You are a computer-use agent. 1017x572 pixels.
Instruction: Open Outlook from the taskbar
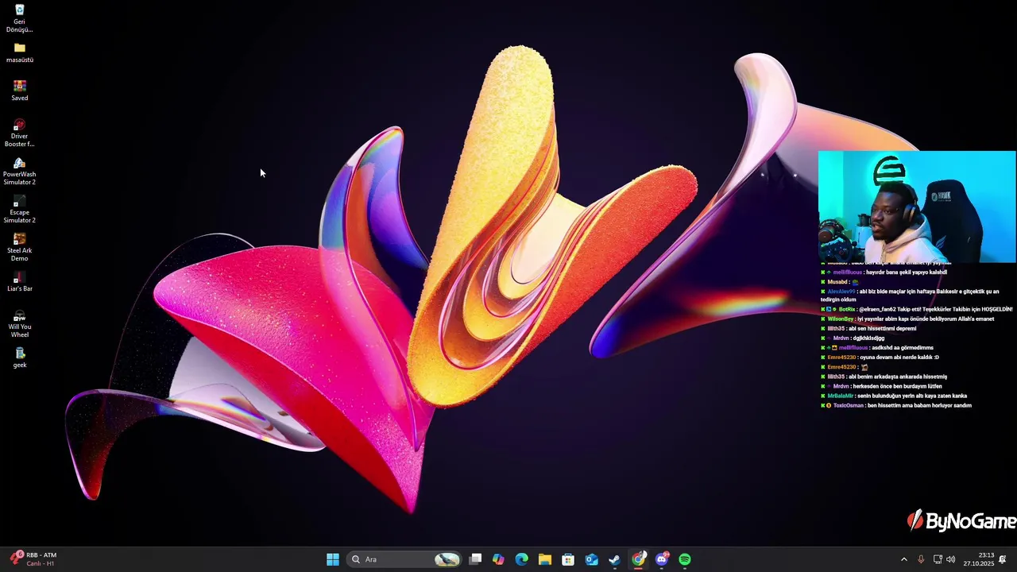click(591, 559)
